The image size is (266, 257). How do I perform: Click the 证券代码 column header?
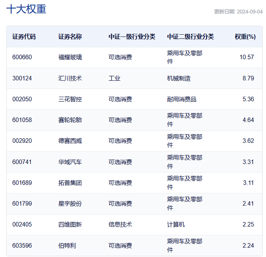coord(24,37)
